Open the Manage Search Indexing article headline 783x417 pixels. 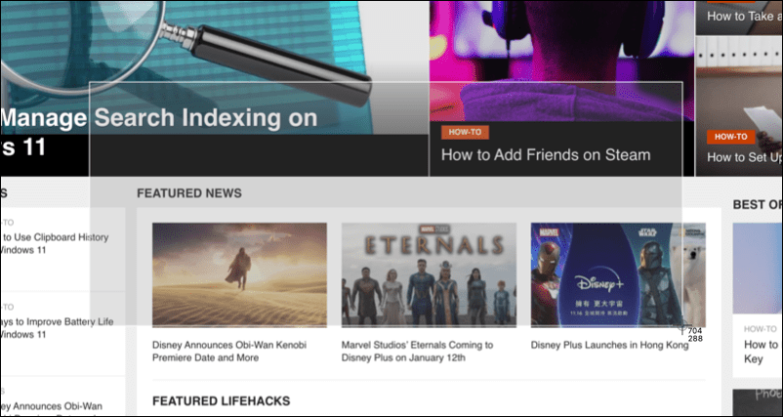159,133
